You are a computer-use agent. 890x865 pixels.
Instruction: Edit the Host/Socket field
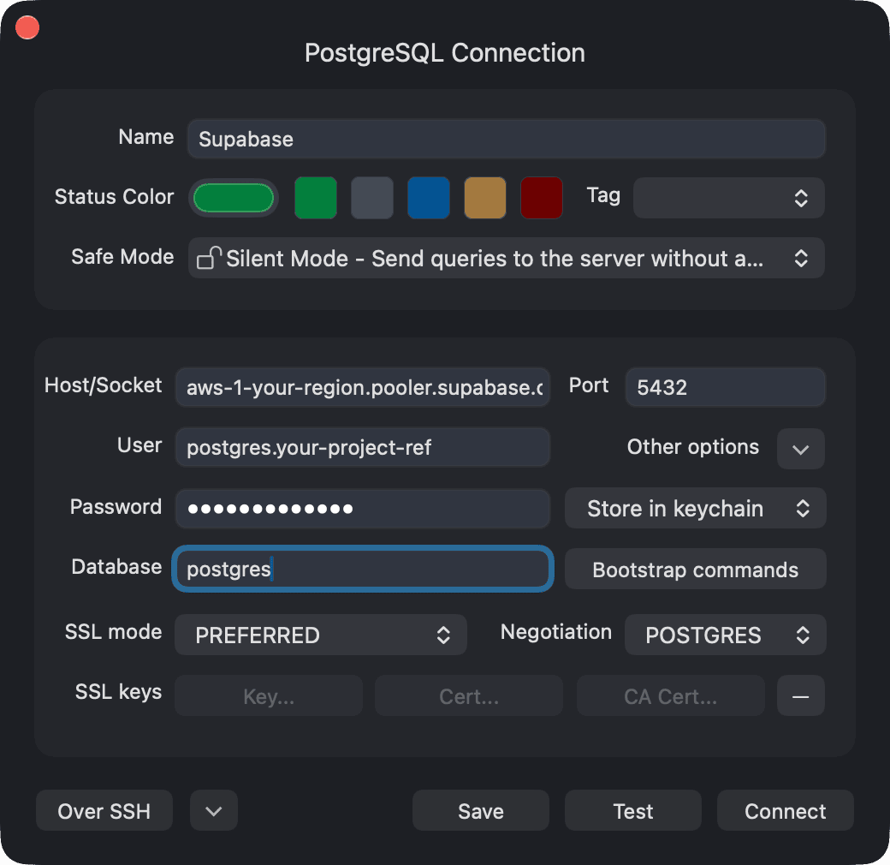pyautogui.click(x=362, y=387)
